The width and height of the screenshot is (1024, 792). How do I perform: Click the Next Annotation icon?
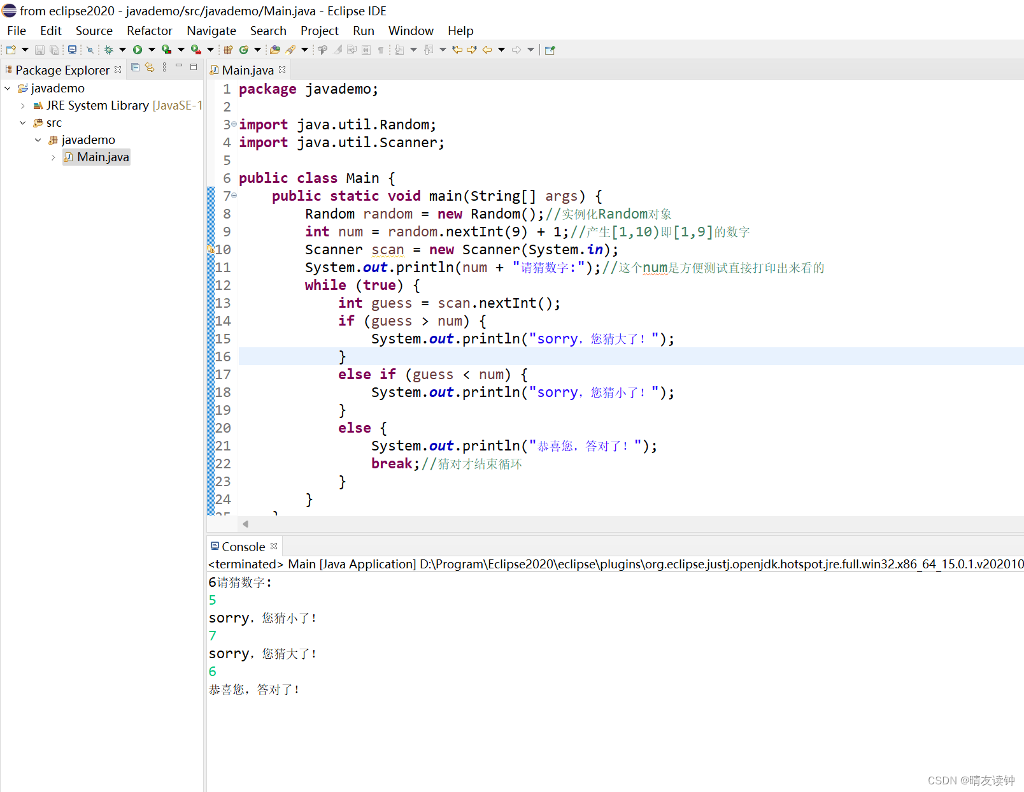(399, 50)
